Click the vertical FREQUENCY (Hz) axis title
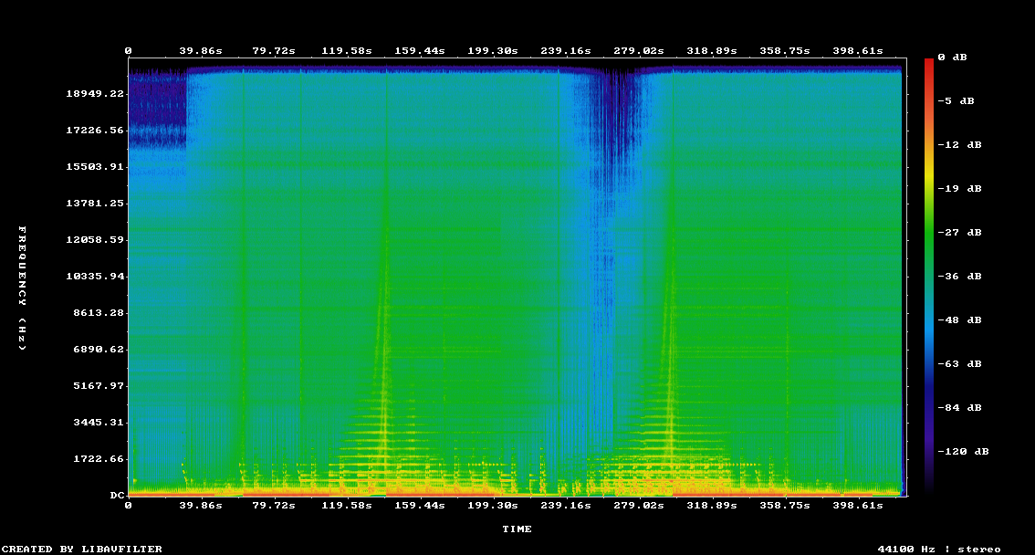This screenshot has width=1035, height=555. [23, 288]
